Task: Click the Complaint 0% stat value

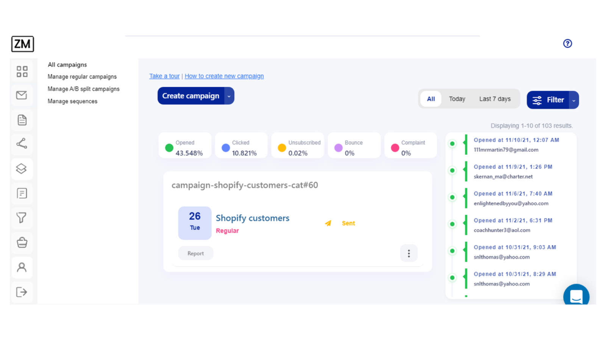Action: tap(406, 153)
